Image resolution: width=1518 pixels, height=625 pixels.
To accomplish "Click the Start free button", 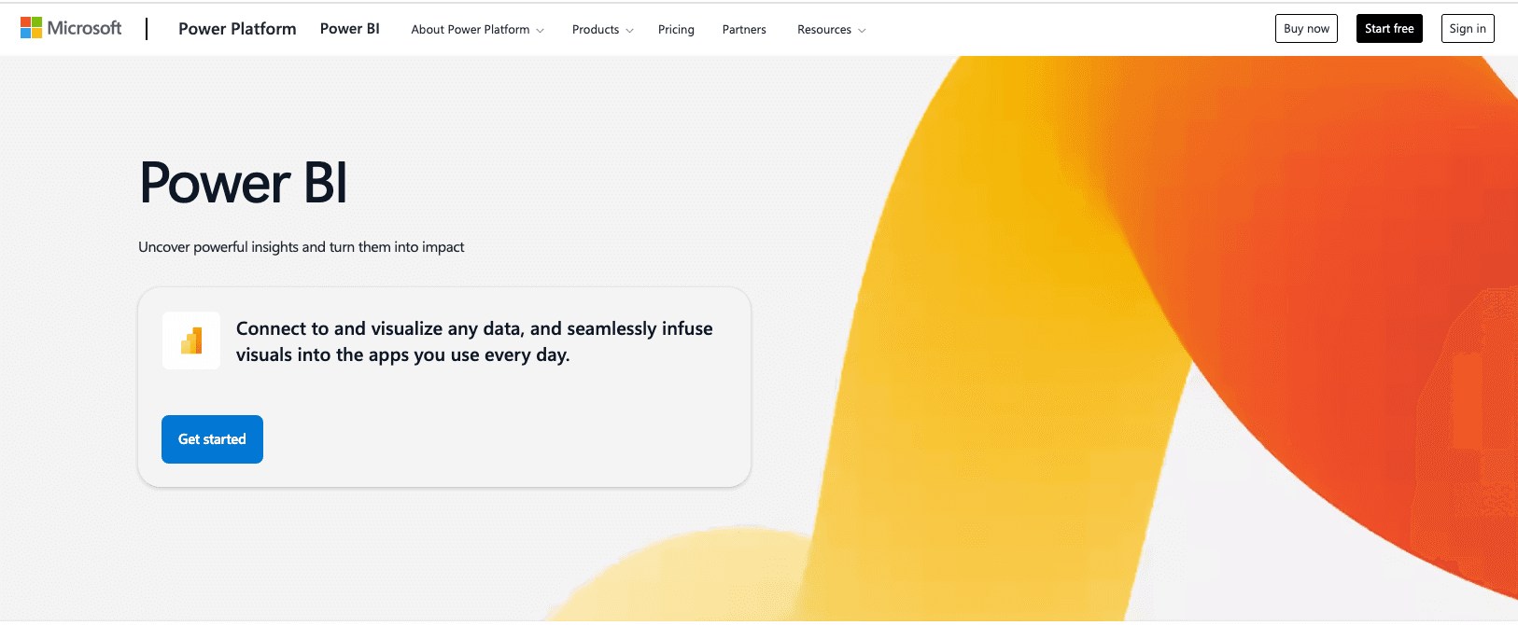I will 1389,29.
